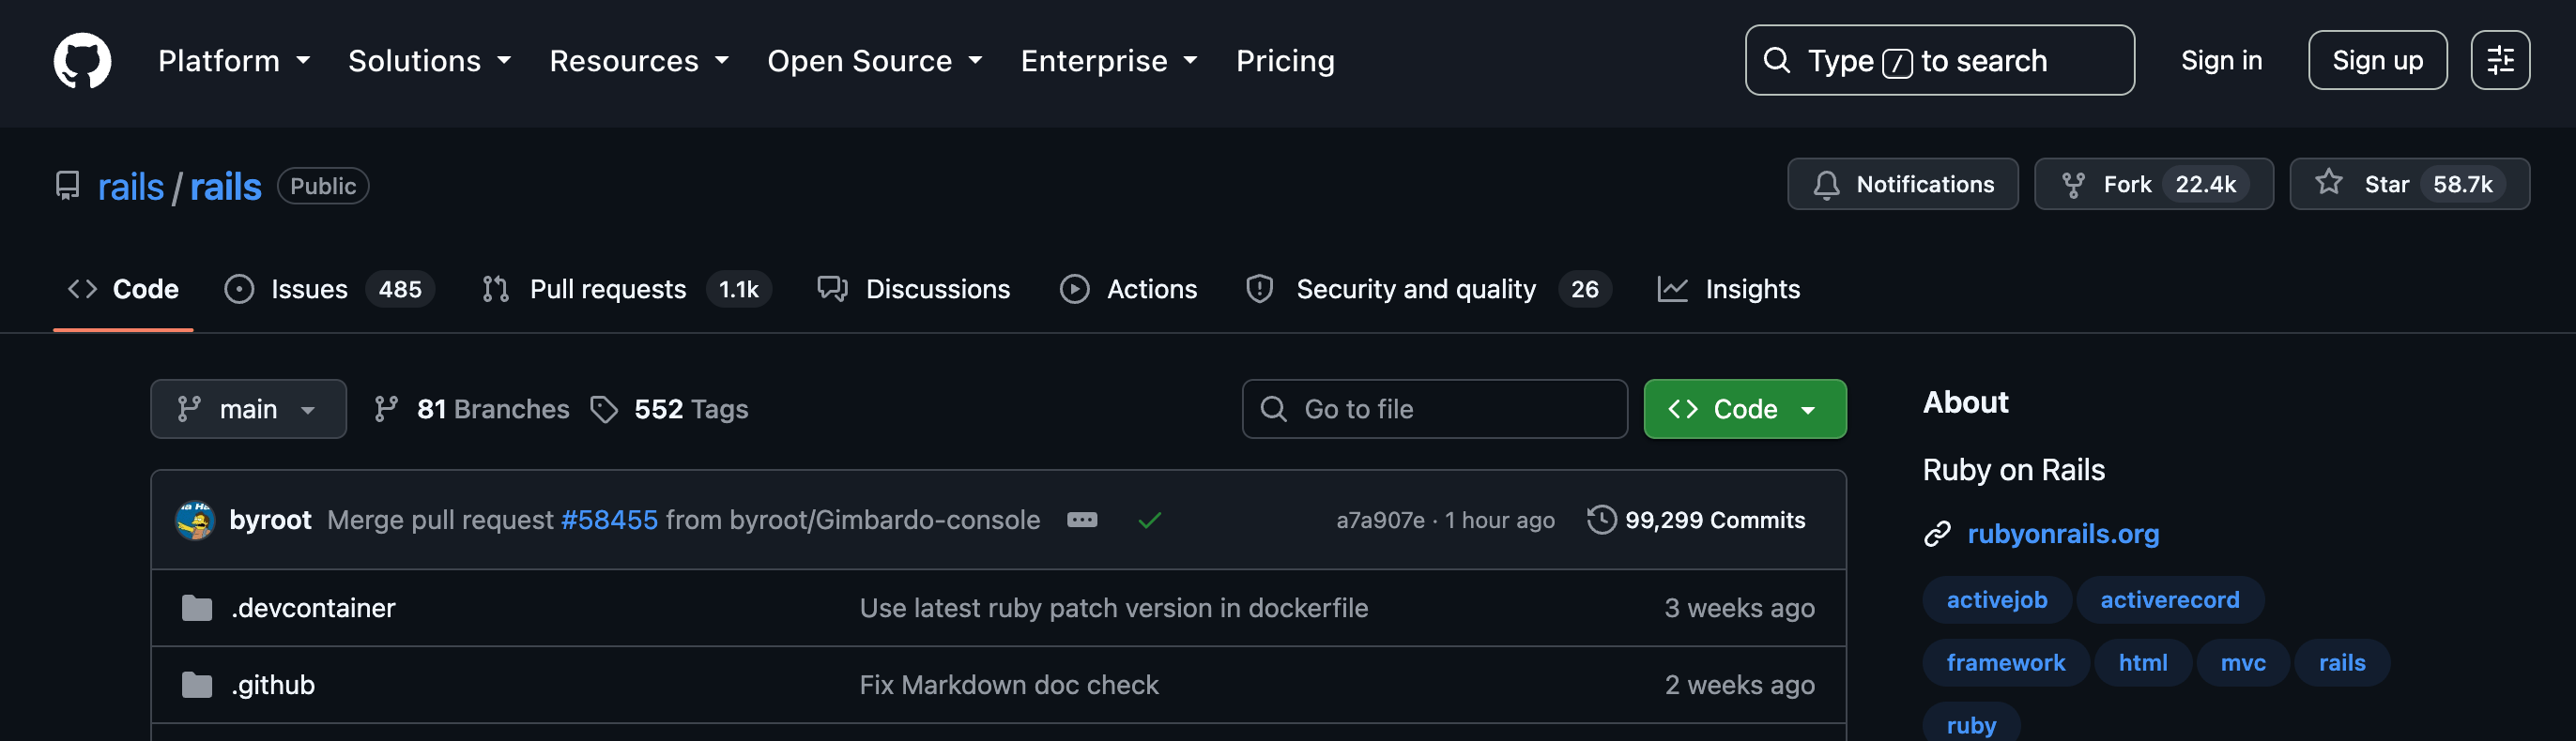The image size is (2576, 741).
Task: Click the 2 weeks ago timestamp
Action: (x=1739, y=685)
